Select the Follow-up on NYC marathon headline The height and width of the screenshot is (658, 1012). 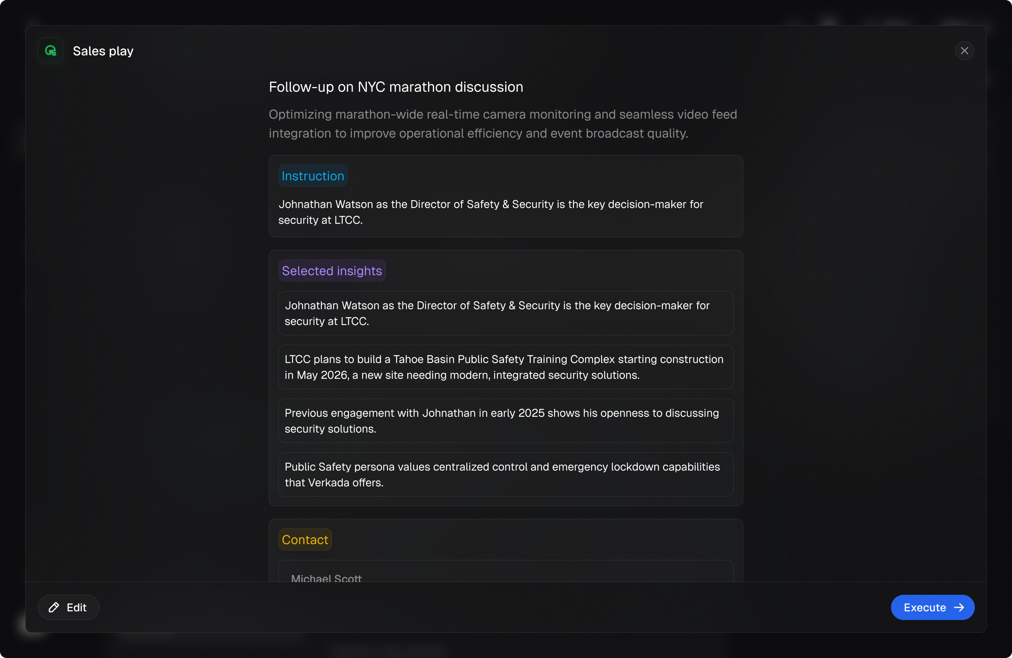pos(395,87)
